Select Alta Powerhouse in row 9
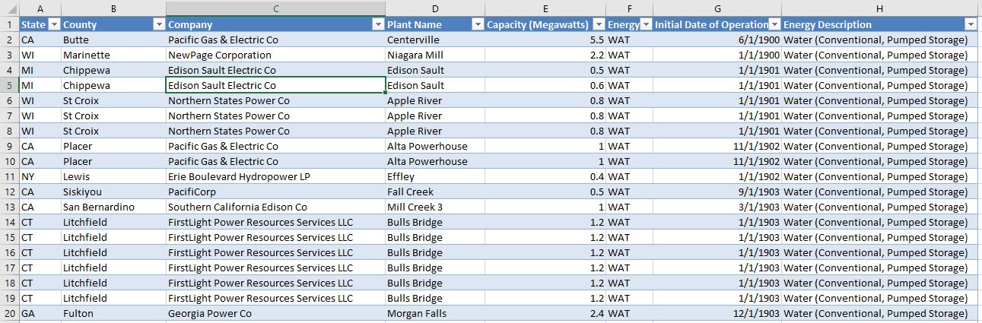This screenshot has height=323, width=982. [x=435, y=146]
